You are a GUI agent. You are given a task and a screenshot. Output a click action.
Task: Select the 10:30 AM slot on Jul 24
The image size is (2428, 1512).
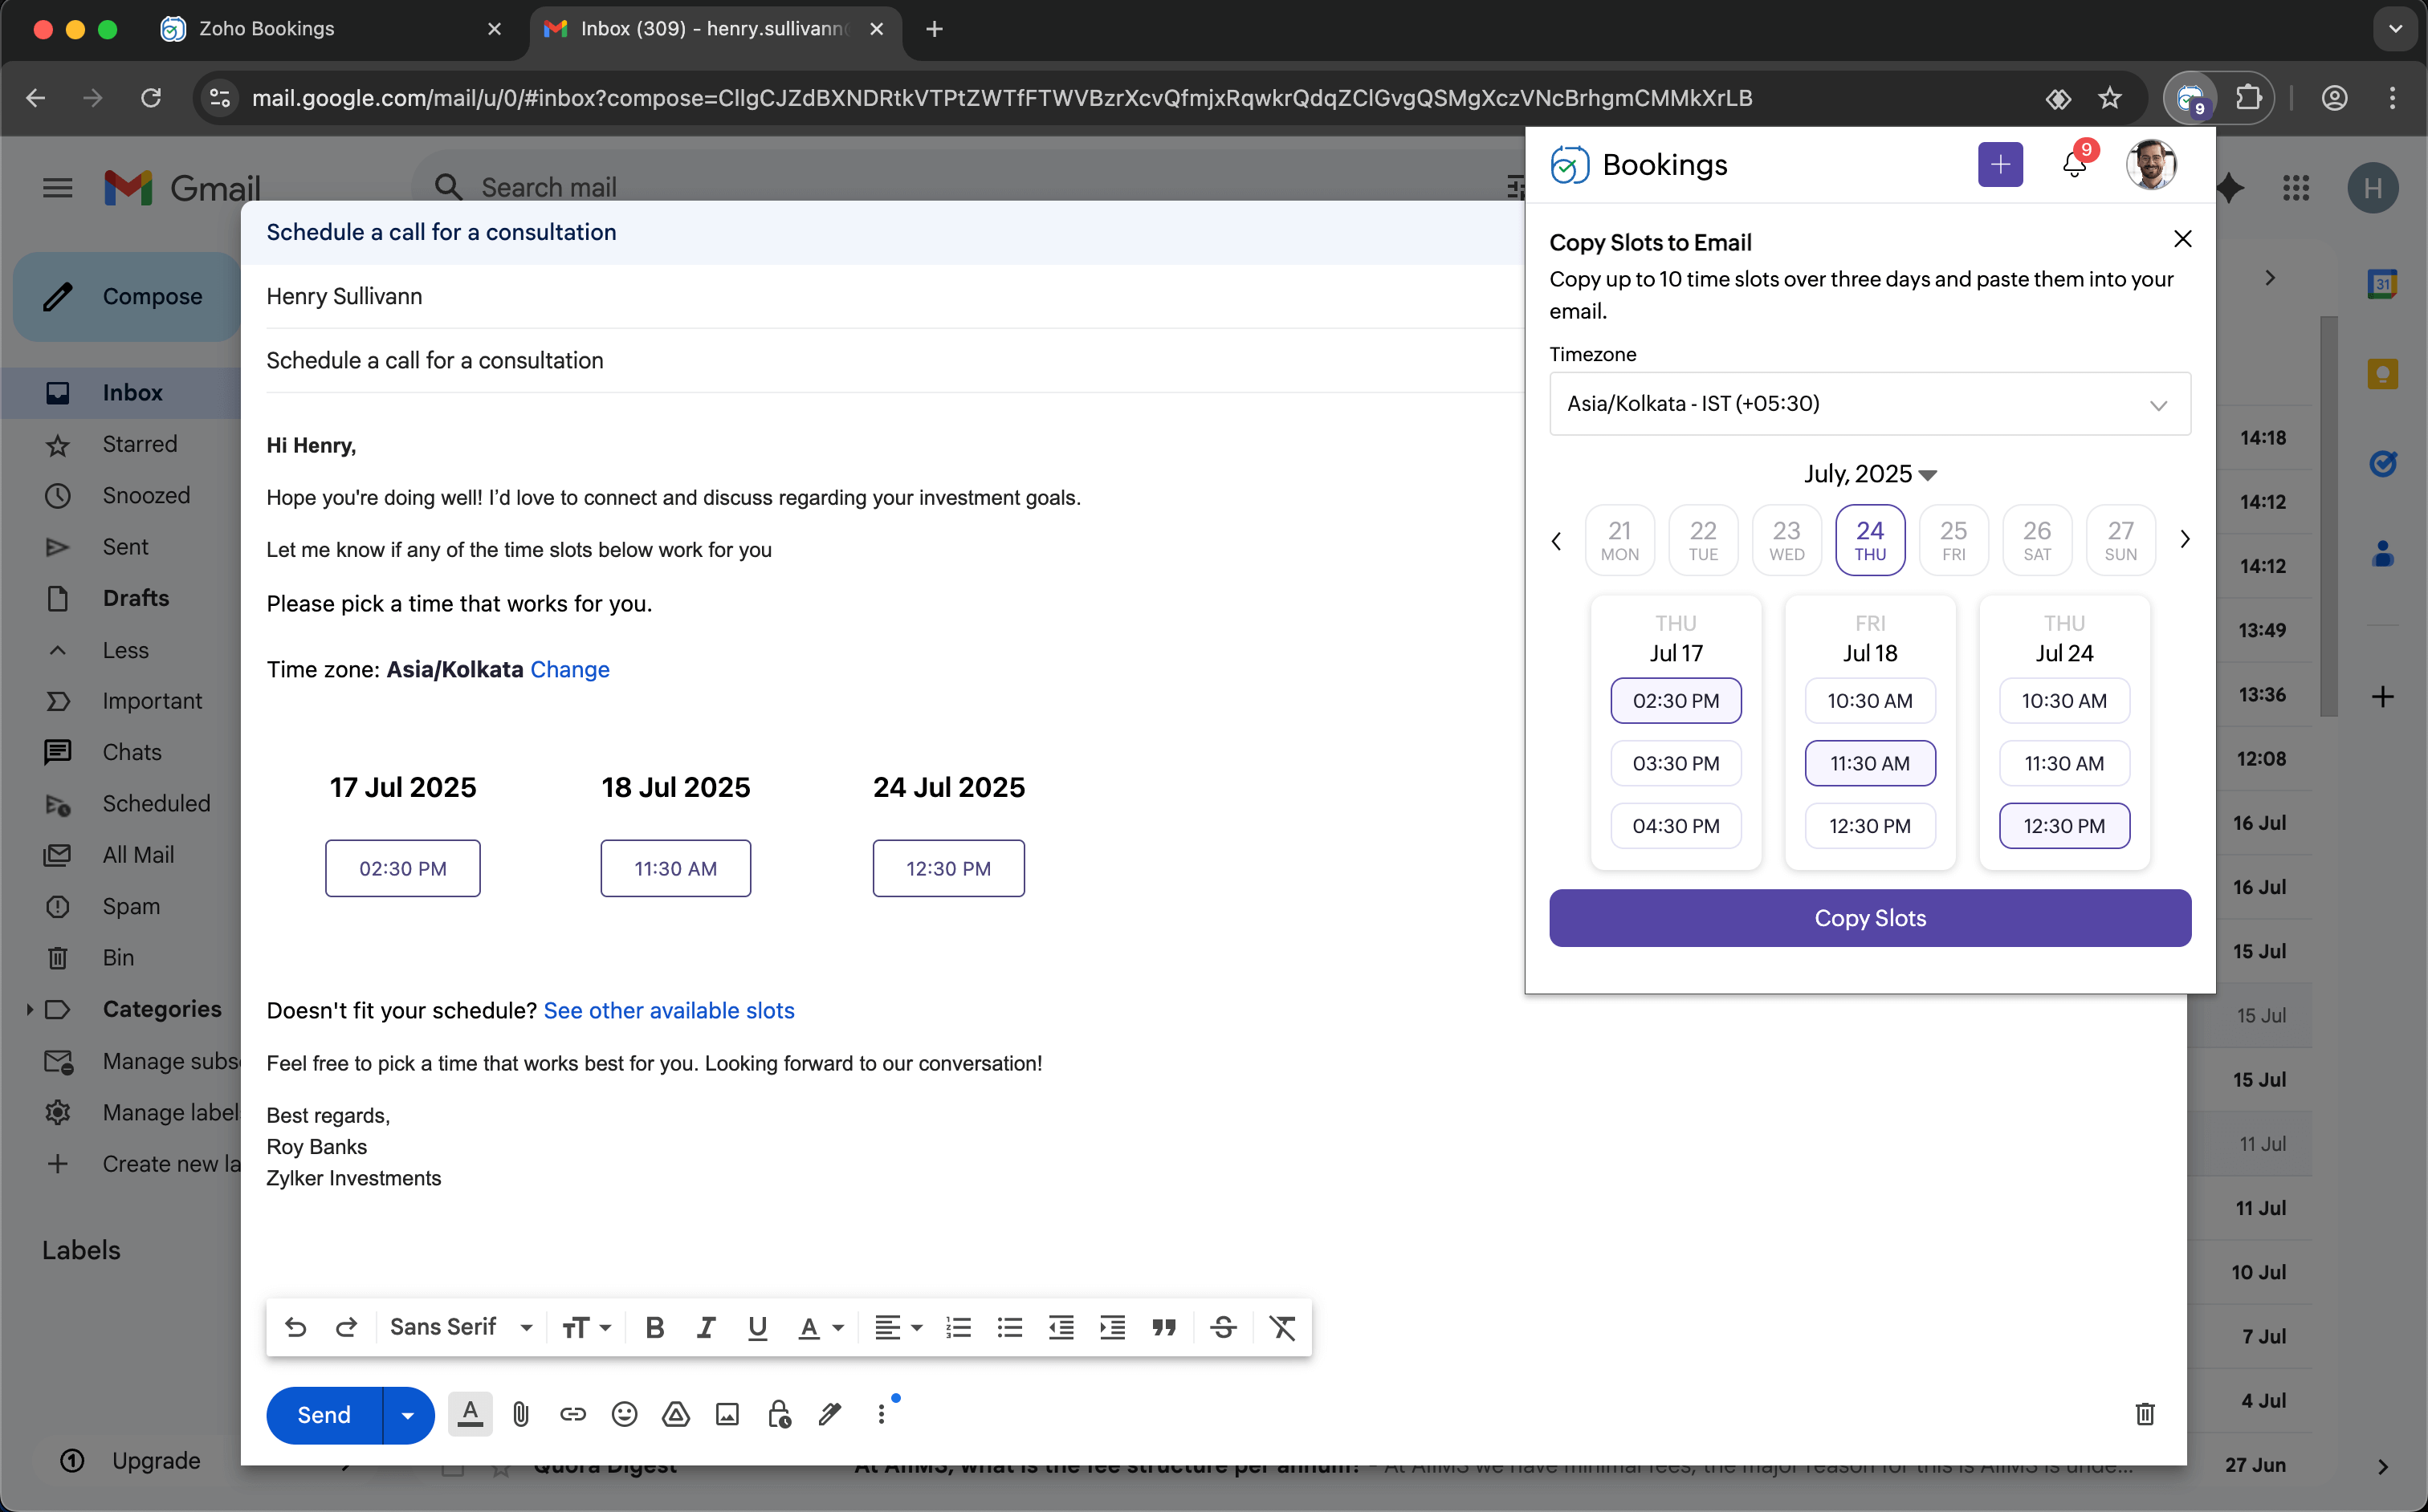click(2063, 701)
